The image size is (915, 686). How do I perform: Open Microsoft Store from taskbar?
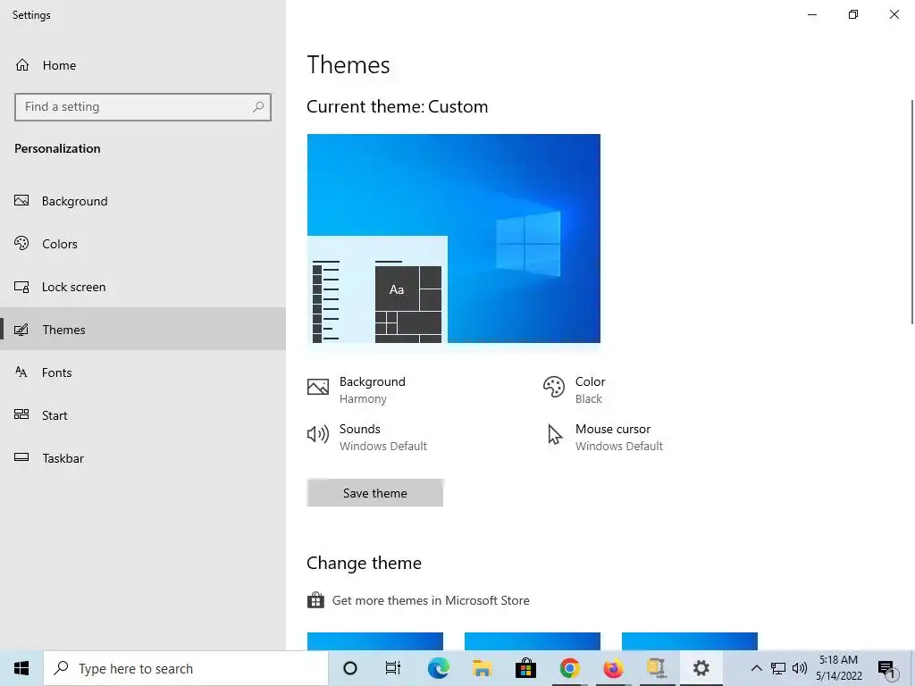[525, 668]
